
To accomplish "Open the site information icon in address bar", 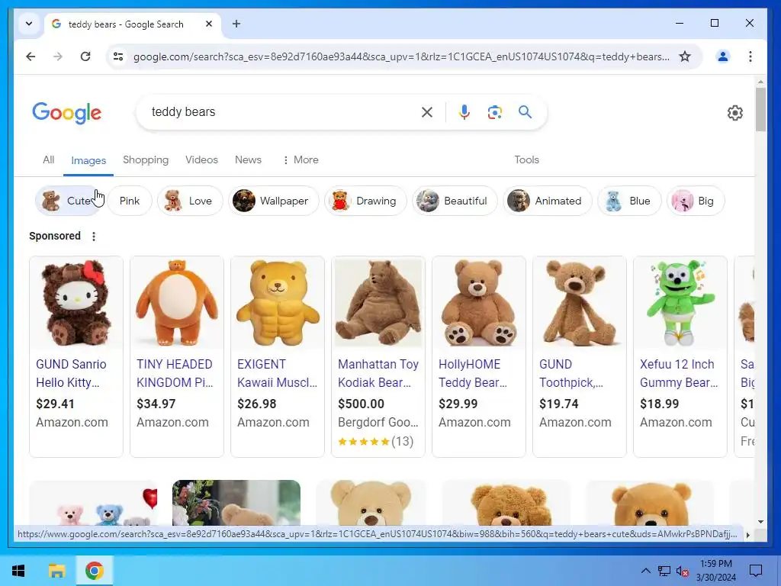I will (118, 56).
